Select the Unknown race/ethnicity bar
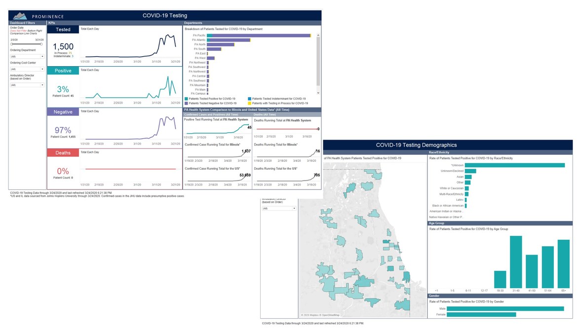 click(x=514, y=165)
